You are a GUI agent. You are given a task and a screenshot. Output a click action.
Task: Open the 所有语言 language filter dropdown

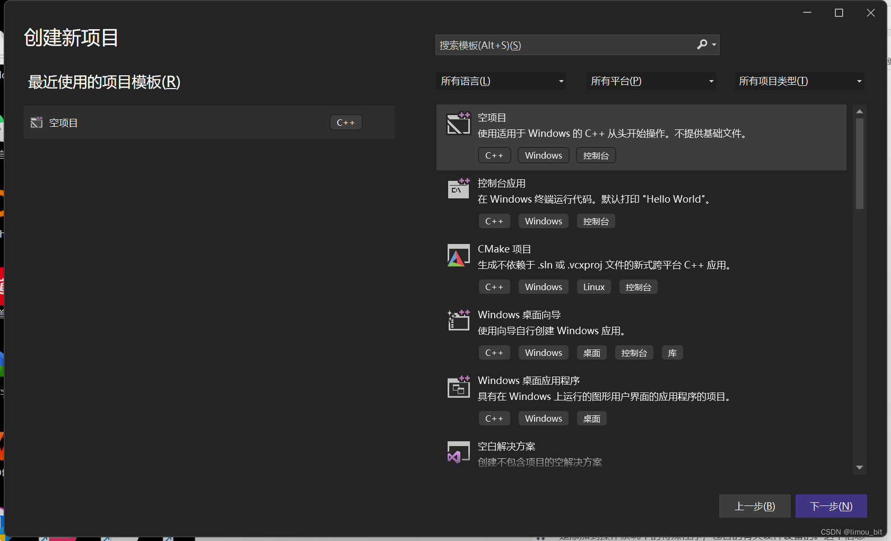[501, 81]
